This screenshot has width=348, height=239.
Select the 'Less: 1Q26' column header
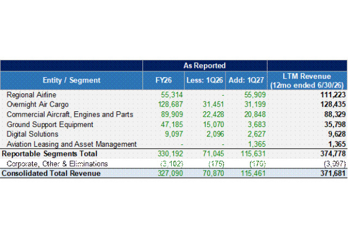pos(204,80)
